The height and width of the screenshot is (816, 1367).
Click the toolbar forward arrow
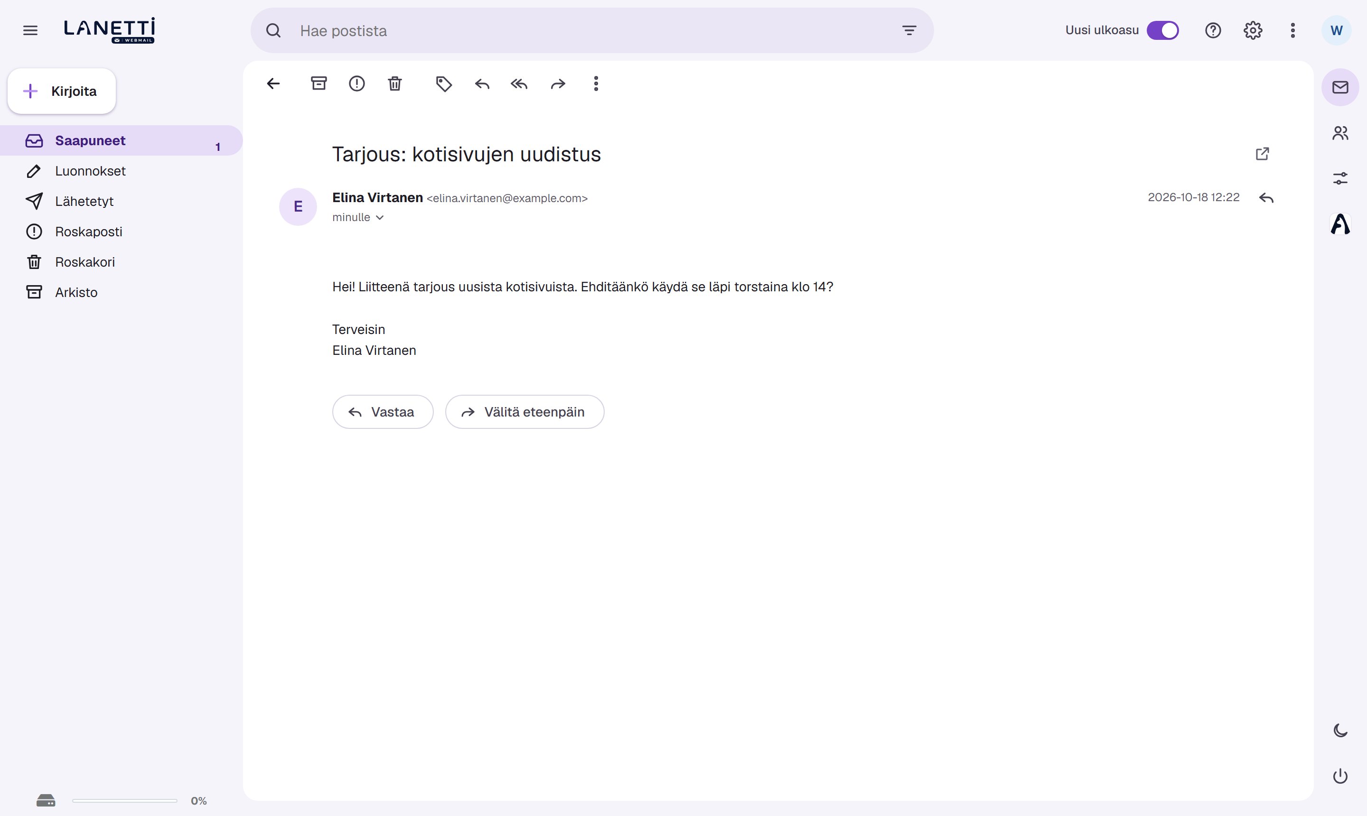558,83
